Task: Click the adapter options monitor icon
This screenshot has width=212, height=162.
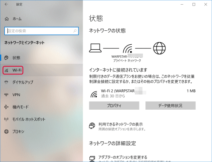Action: pyautogui.click(x=92, y=159)
